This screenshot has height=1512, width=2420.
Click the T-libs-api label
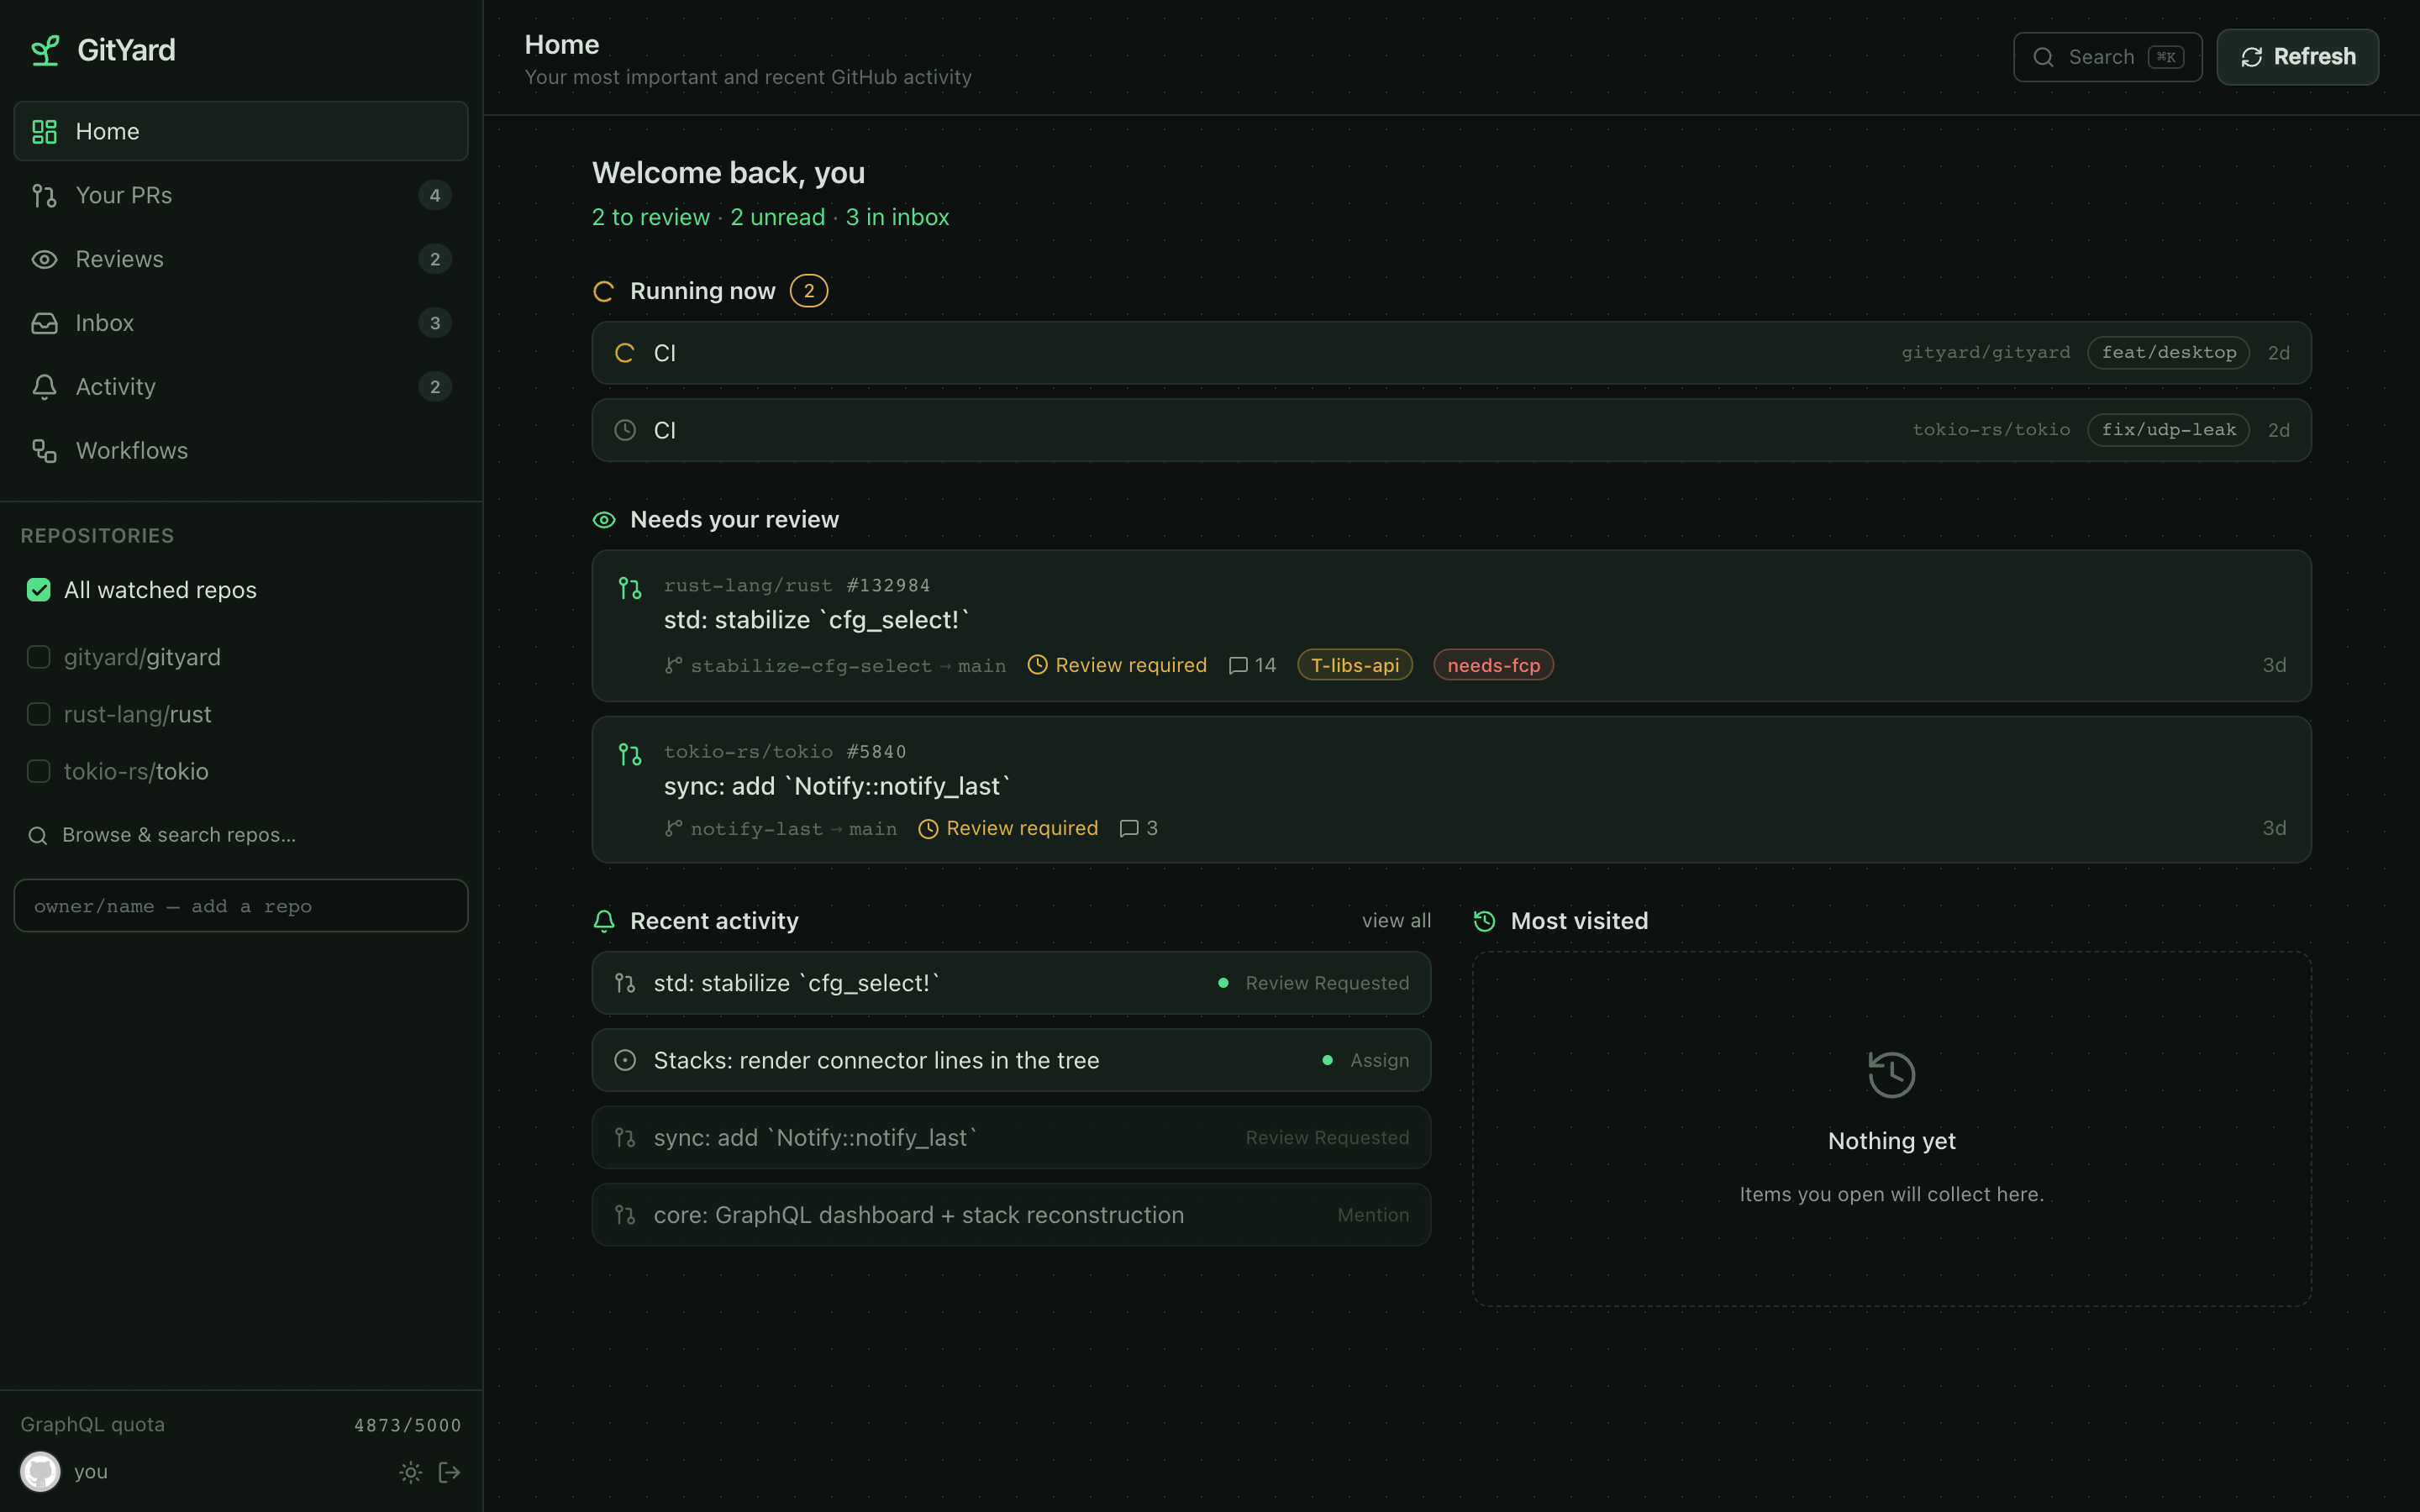1355,665
